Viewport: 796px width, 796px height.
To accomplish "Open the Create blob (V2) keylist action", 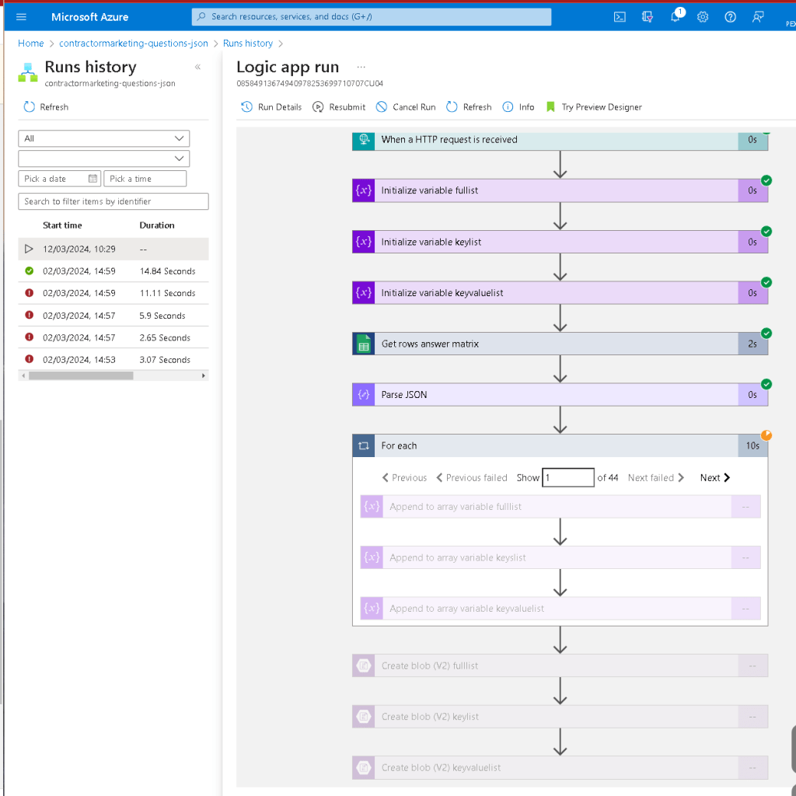I will [560, 717].
